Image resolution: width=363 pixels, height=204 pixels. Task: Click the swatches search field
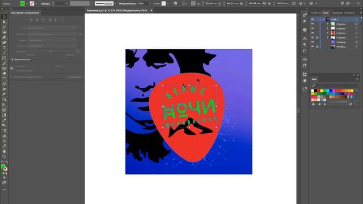335,86
